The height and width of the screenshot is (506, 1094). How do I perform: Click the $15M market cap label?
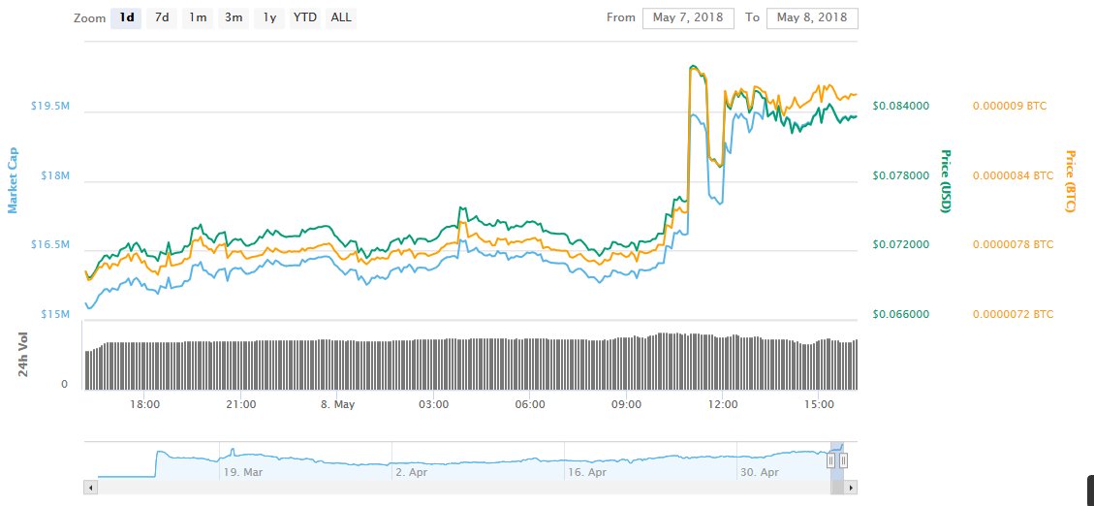[x=56, y=314]
